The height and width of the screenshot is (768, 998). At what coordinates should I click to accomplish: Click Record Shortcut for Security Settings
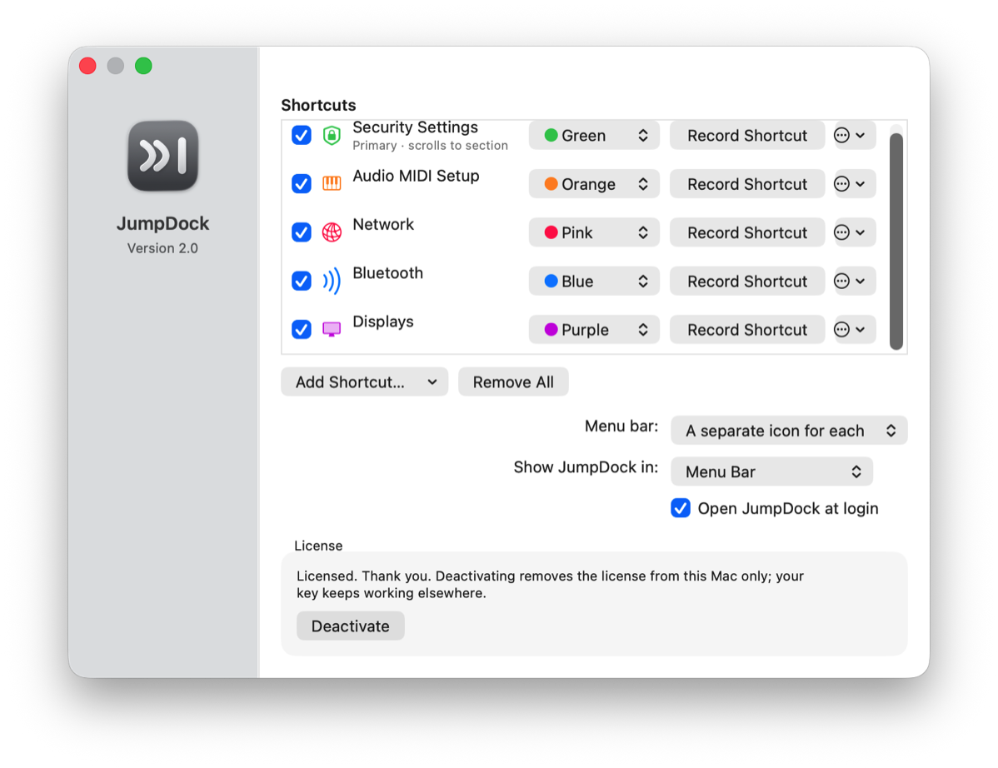pos(747,135)
